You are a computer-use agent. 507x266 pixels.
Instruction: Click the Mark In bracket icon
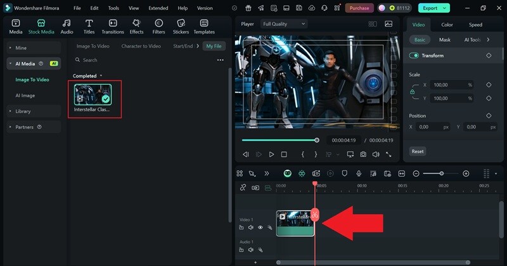[303, 155]
